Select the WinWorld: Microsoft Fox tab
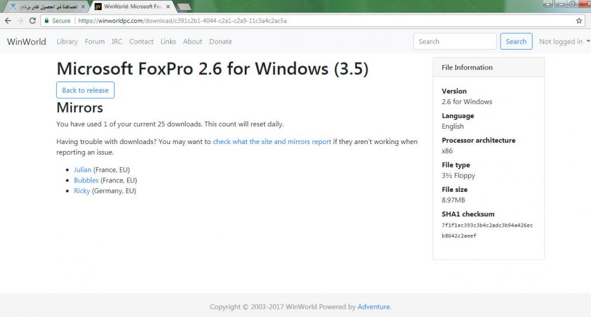This screenshot has width=591, height=317. coord(132,6)
